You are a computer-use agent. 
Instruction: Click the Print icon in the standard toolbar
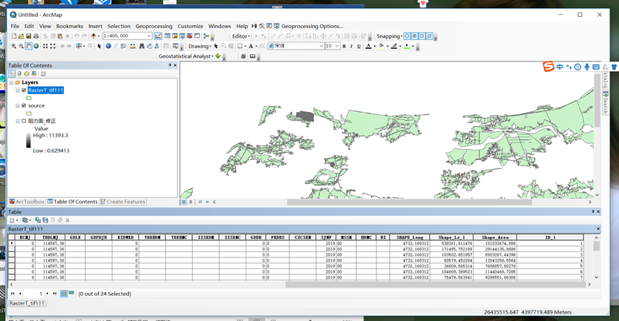pos(36,36)
